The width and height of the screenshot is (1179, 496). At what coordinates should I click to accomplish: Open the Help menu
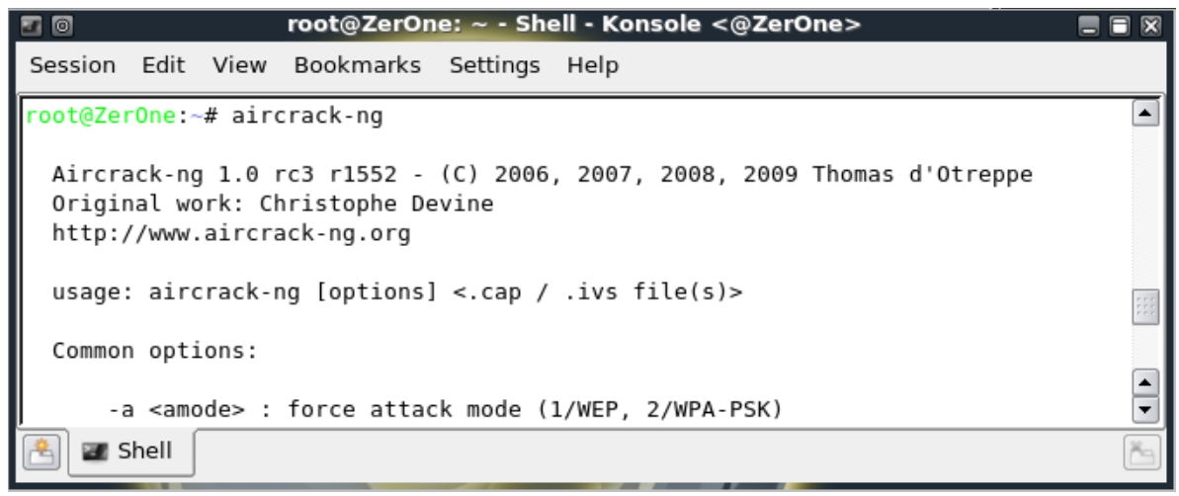point(593,65)
